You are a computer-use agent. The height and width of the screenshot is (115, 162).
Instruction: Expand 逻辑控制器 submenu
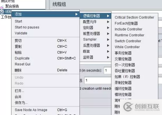(x=96, y=16)
